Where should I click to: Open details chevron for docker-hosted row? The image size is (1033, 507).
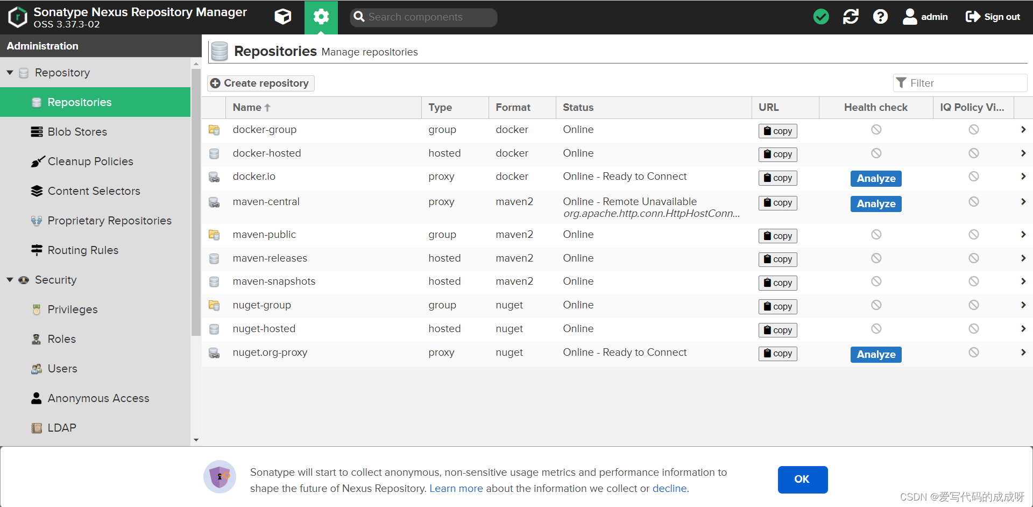[x=1023, y=153]
